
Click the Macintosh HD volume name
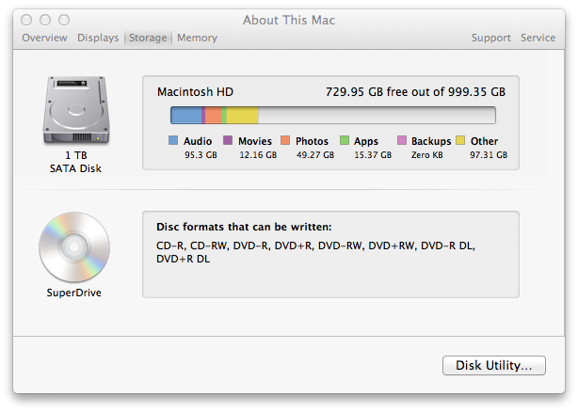click(195, 92)
